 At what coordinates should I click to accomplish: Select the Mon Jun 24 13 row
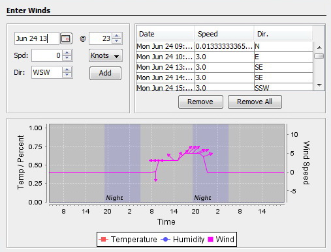225,67
